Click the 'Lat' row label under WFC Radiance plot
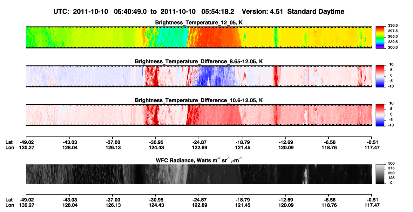Screen dimensions: 413x212 9,200
